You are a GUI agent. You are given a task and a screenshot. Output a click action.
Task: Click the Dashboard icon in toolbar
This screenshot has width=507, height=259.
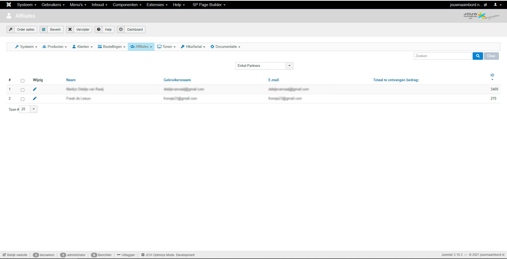click(121, 29)
